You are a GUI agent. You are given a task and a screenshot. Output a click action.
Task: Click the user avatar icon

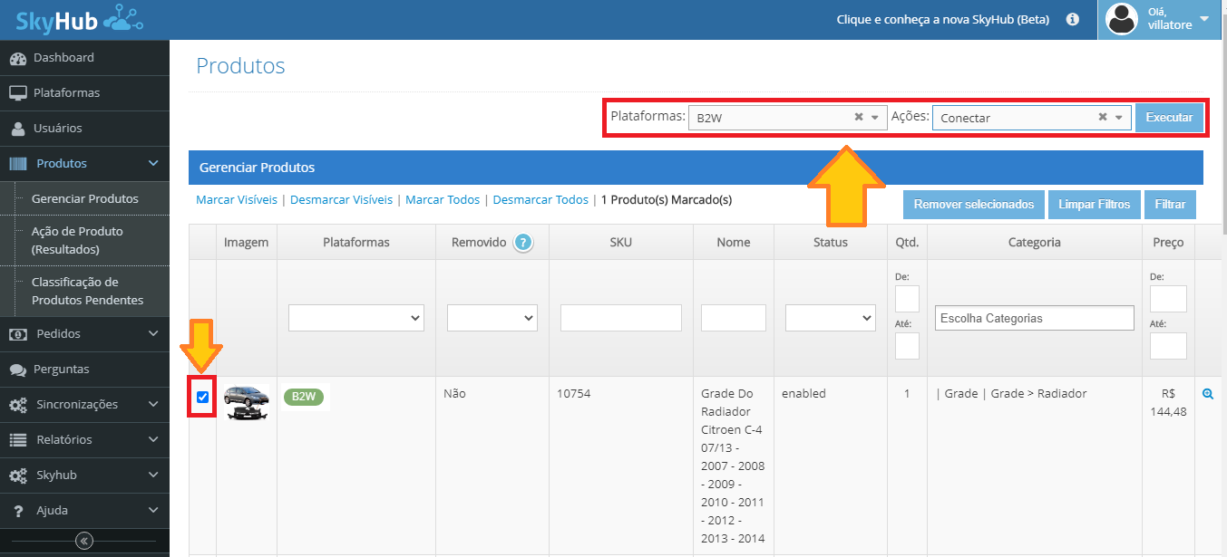(x=1122, y=19)
